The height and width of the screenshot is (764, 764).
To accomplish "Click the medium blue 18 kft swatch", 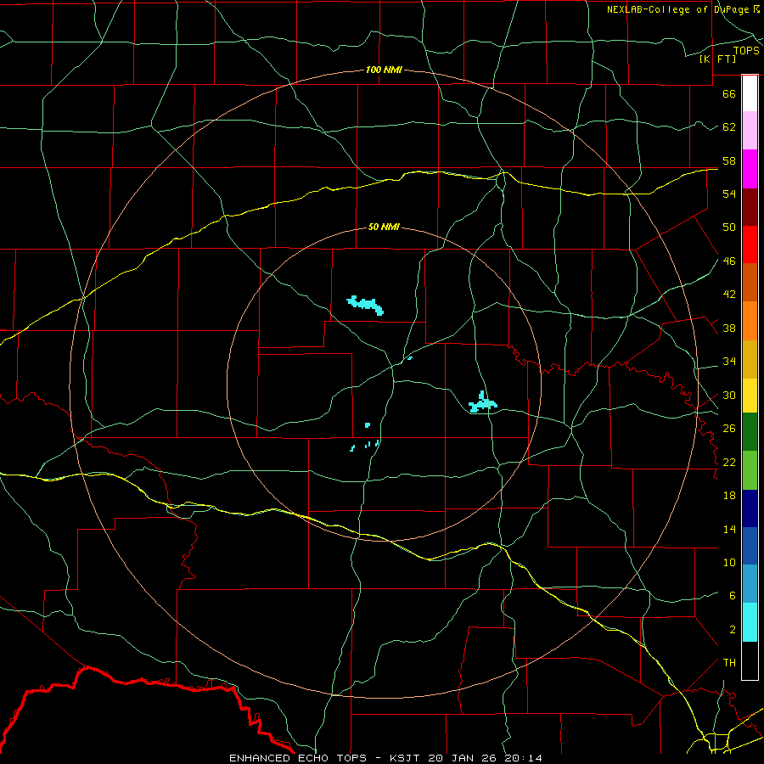I will pos(750,546).
